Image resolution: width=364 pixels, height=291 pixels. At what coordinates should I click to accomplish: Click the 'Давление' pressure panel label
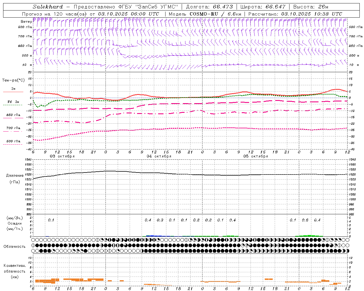coord(15,176)
